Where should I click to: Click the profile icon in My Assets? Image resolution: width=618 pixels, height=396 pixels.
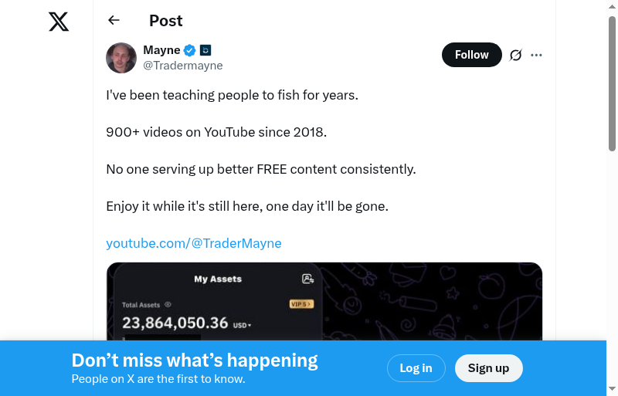[307, 279]
